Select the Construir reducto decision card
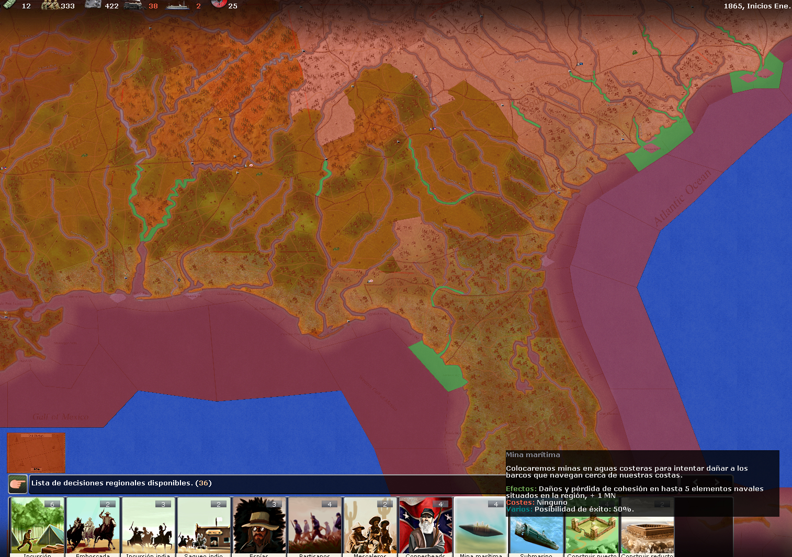This screenshot has height=557, width=792. coord(648,536)
